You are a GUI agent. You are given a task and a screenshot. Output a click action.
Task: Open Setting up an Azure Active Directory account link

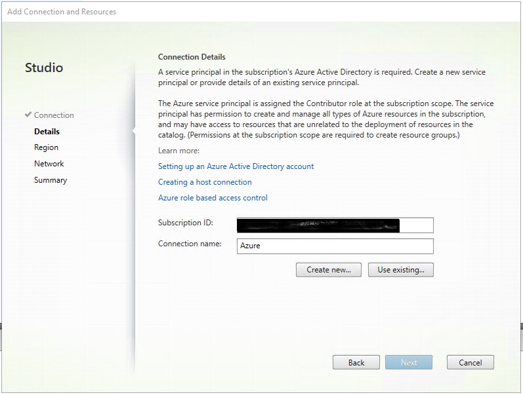pyautogui.click(x=236, y=166)
